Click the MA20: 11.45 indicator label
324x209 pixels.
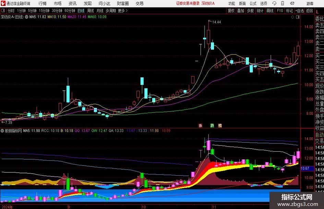77,17
